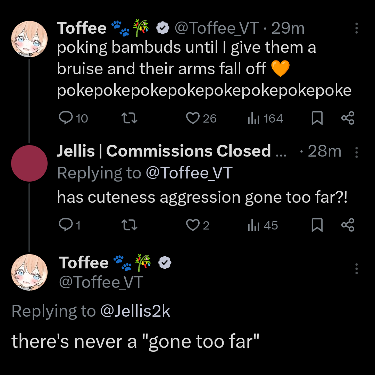This screenshot has height=375, width=375.
Task: Open Jellis | Commissions Closed profile name
Action: pyautogui.click(x=164, y=151)
